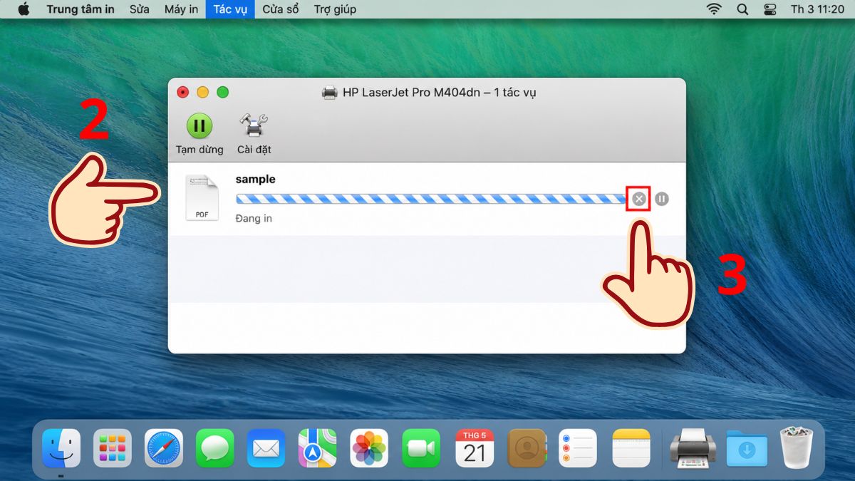Click the sample job progress bar

pyautogui.click(x=431, y=199)
